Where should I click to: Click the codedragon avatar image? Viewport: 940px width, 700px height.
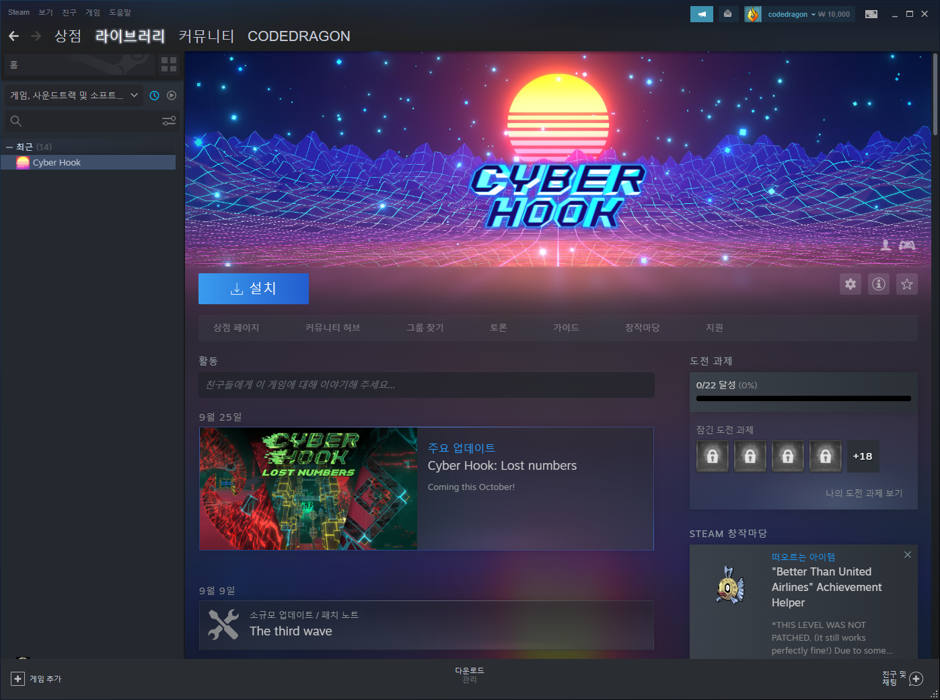pyautogui.click(x=752, y=14)
